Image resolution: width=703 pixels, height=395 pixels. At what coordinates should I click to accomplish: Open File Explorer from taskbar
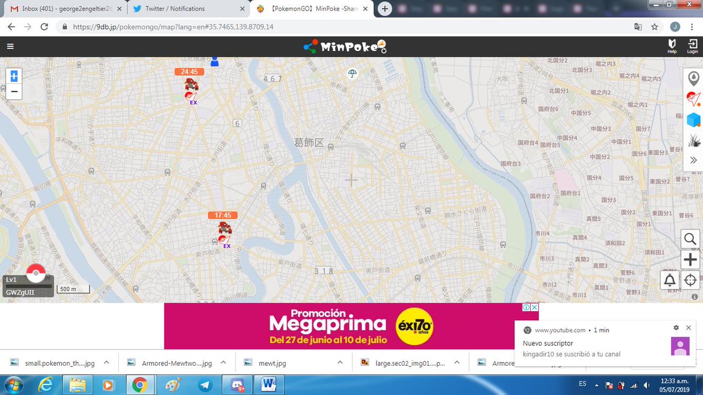pos(77,384)
